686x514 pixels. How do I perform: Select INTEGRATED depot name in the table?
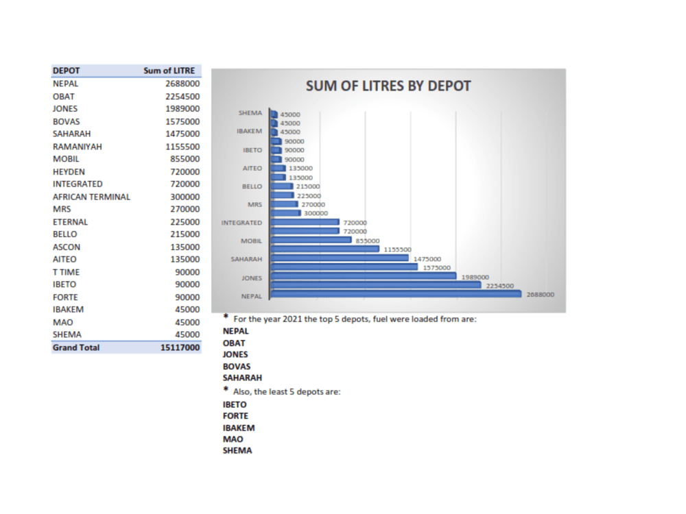coord(78,184)
